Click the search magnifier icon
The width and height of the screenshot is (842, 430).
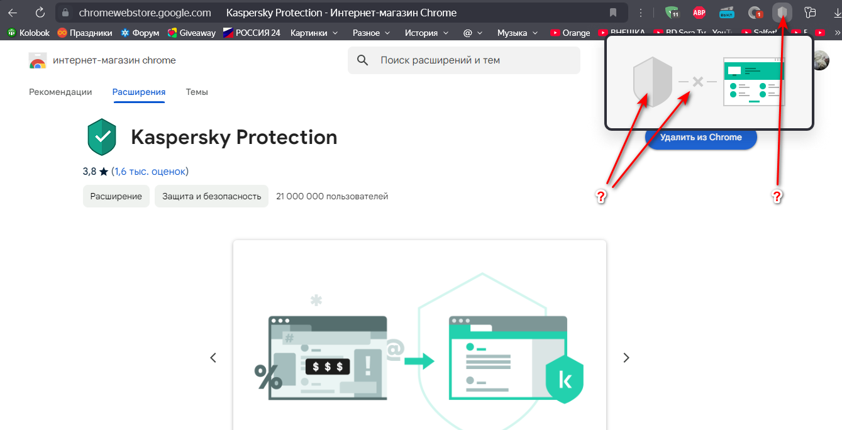coord(362,60)
